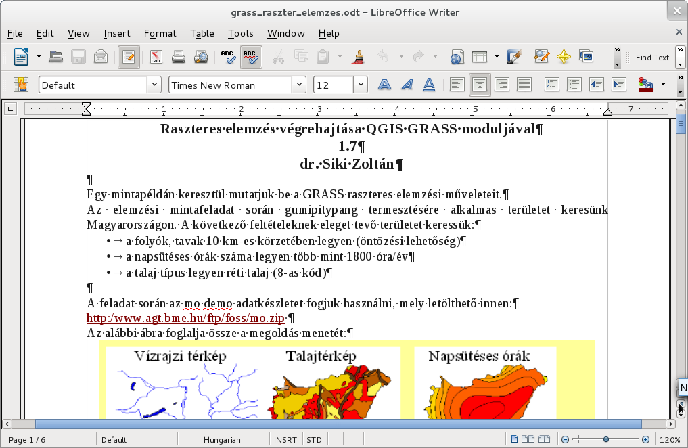Toggle Centered alignment

pyautogui.click(x=480, y=84)
